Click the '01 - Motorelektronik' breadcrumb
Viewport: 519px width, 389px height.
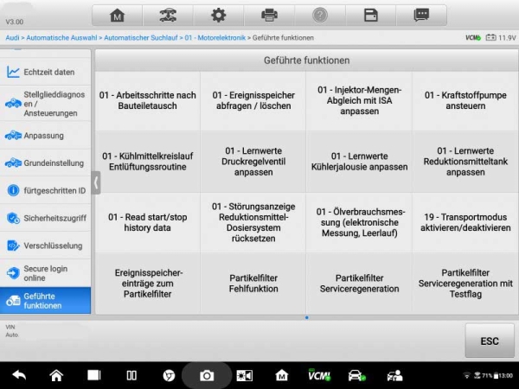(215, 38)
